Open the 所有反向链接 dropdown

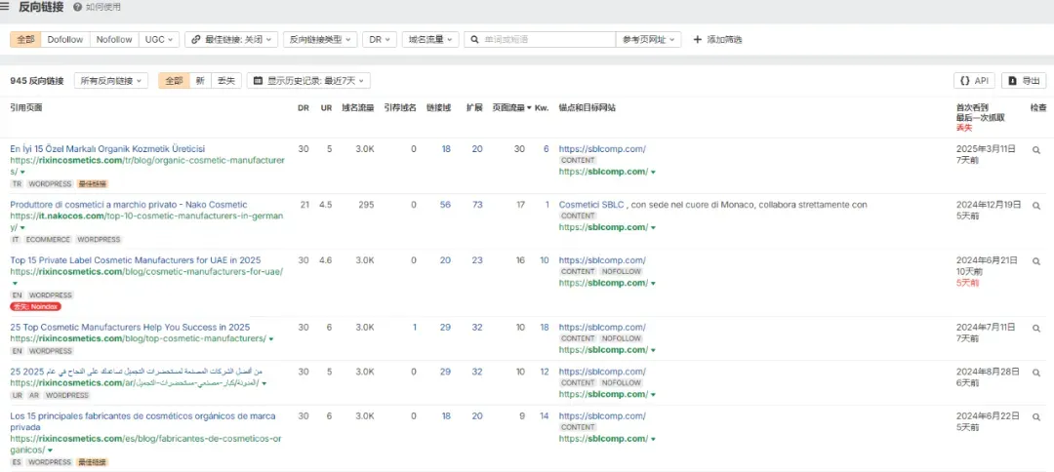(x=111, y=81)
